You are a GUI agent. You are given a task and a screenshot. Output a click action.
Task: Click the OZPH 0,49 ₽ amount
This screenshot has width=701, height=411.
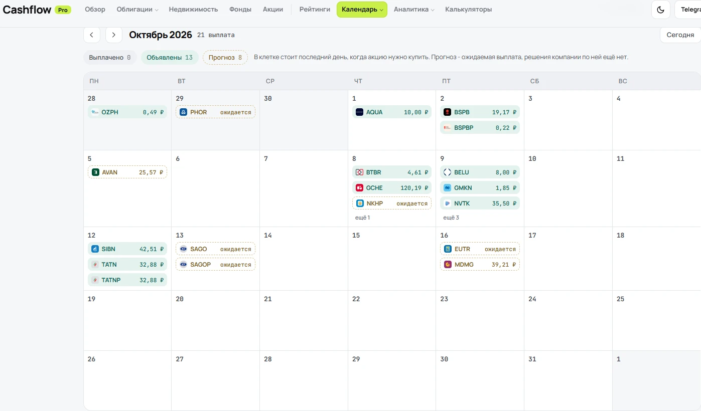(x=154, y=112)
